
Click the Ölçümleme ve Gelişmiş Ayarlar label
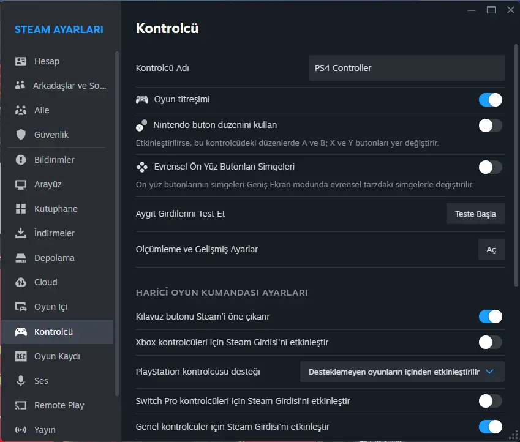click(x=197, y=249)
